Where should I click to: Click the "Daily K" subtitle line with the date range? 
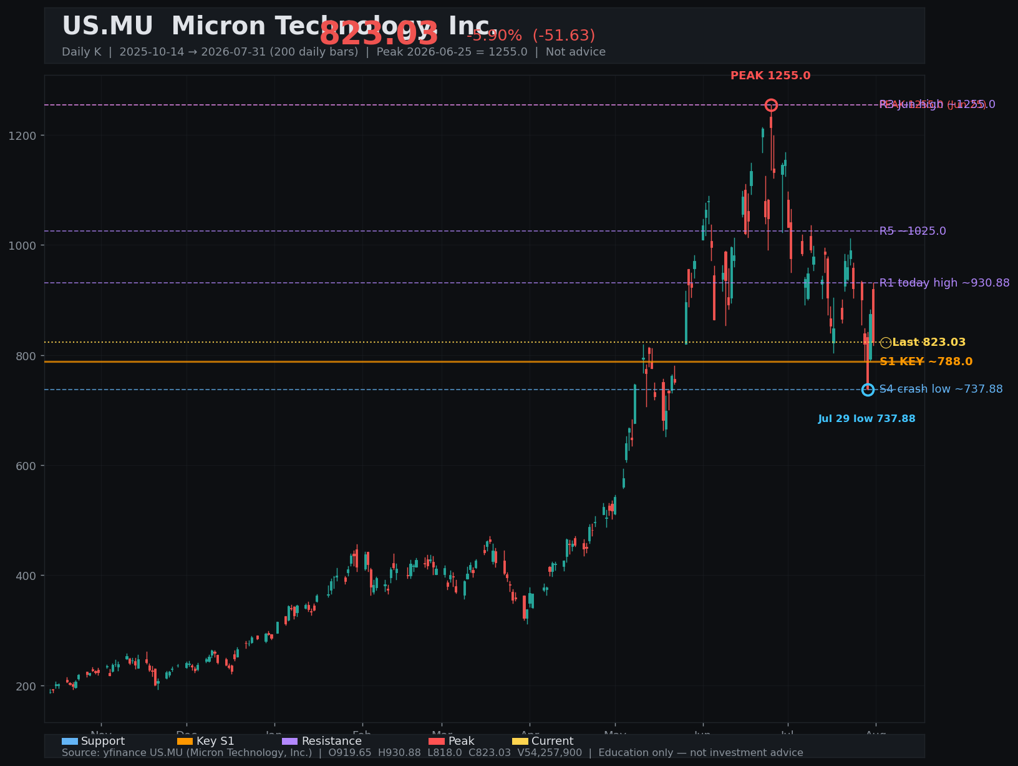click(x=334, y=52)
